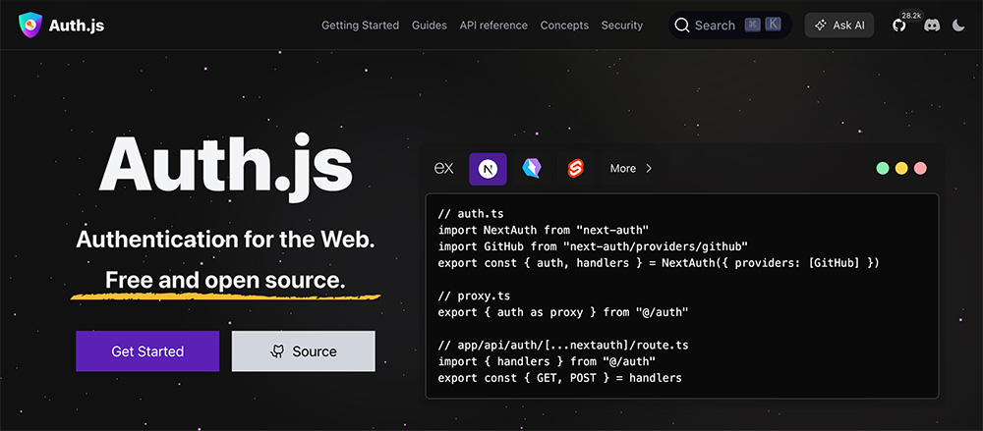Screen dimensions: 983x431
Task: Open the Security nav item
Action: (x=622, y=26)
